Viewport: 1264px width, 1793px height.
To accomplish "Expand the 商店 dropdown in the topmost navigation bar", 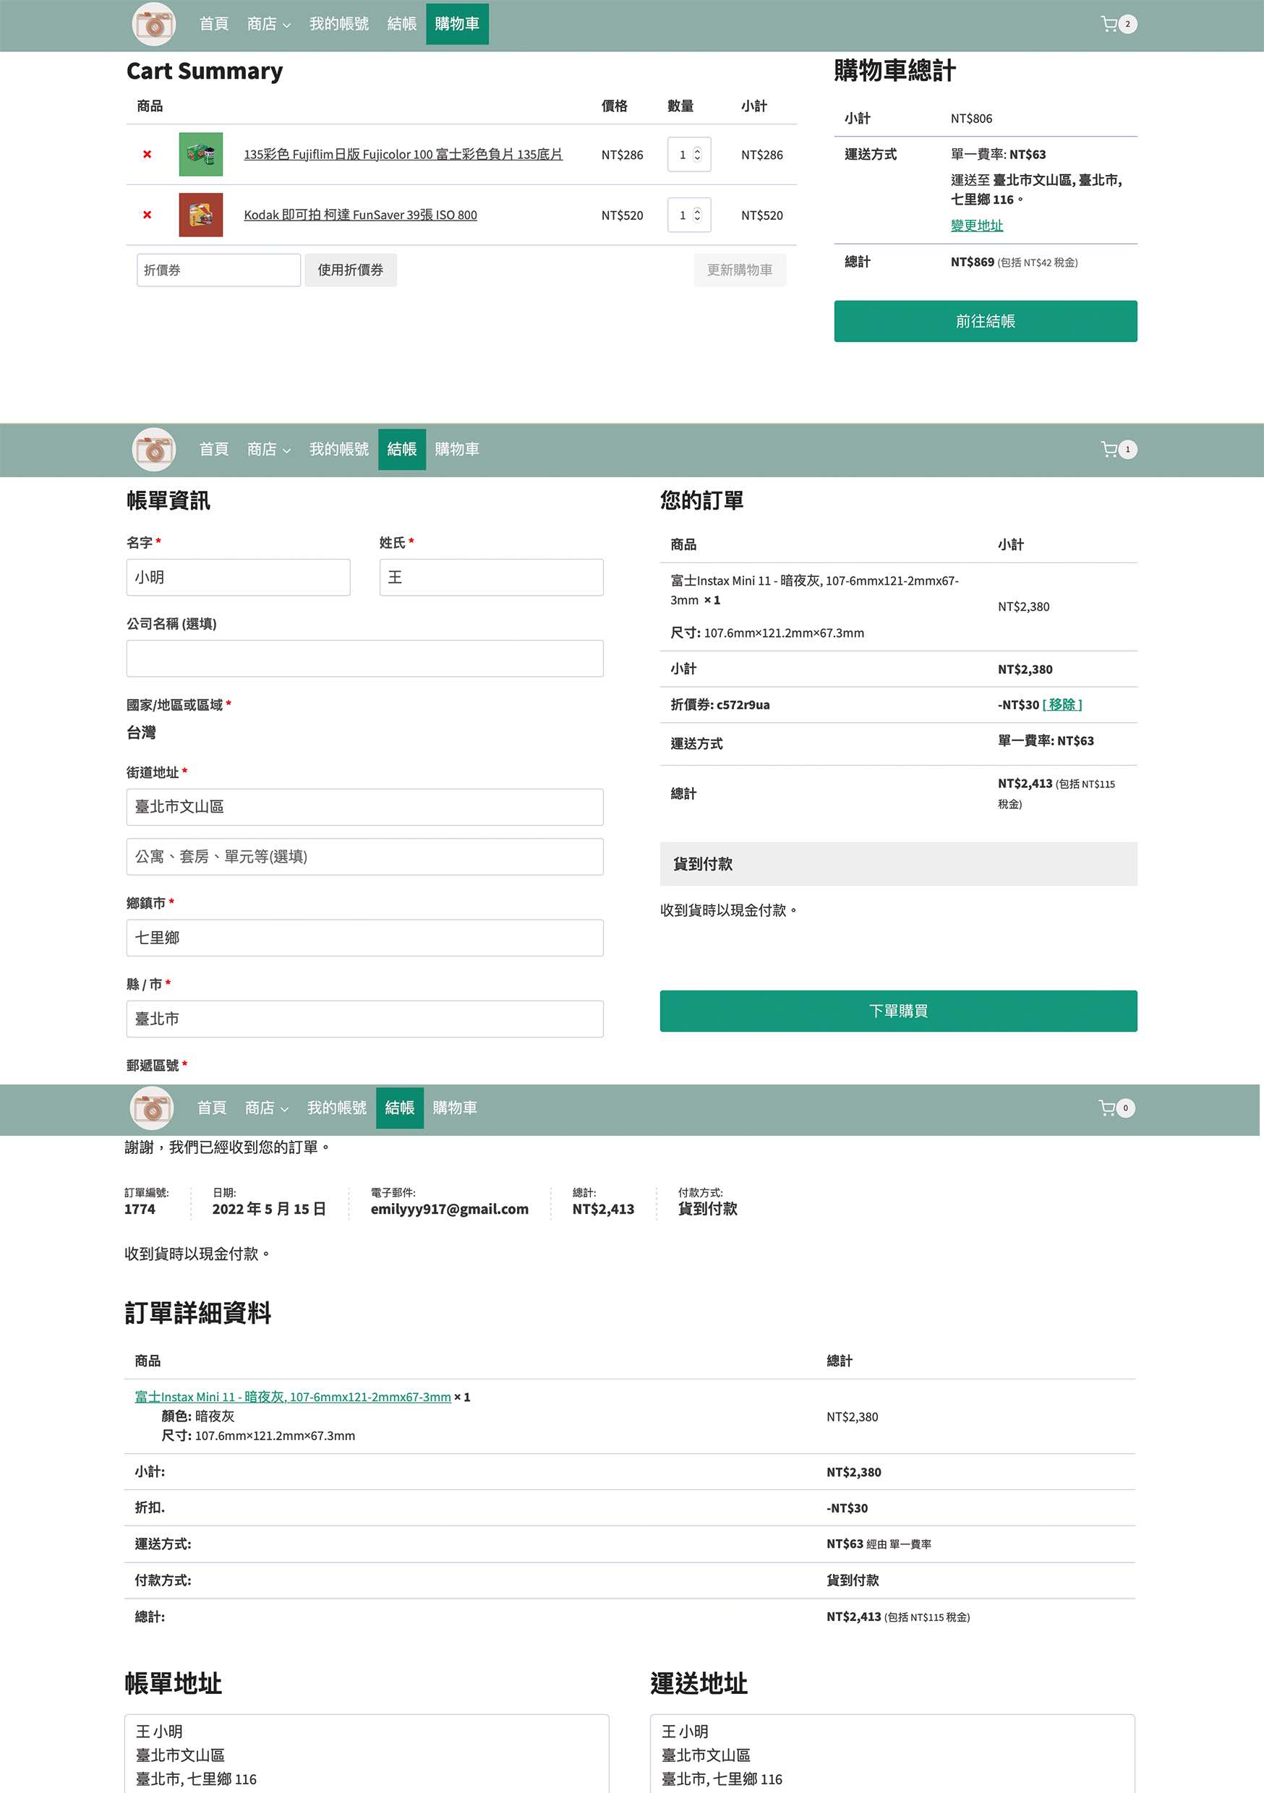I will tap(268, 24).
